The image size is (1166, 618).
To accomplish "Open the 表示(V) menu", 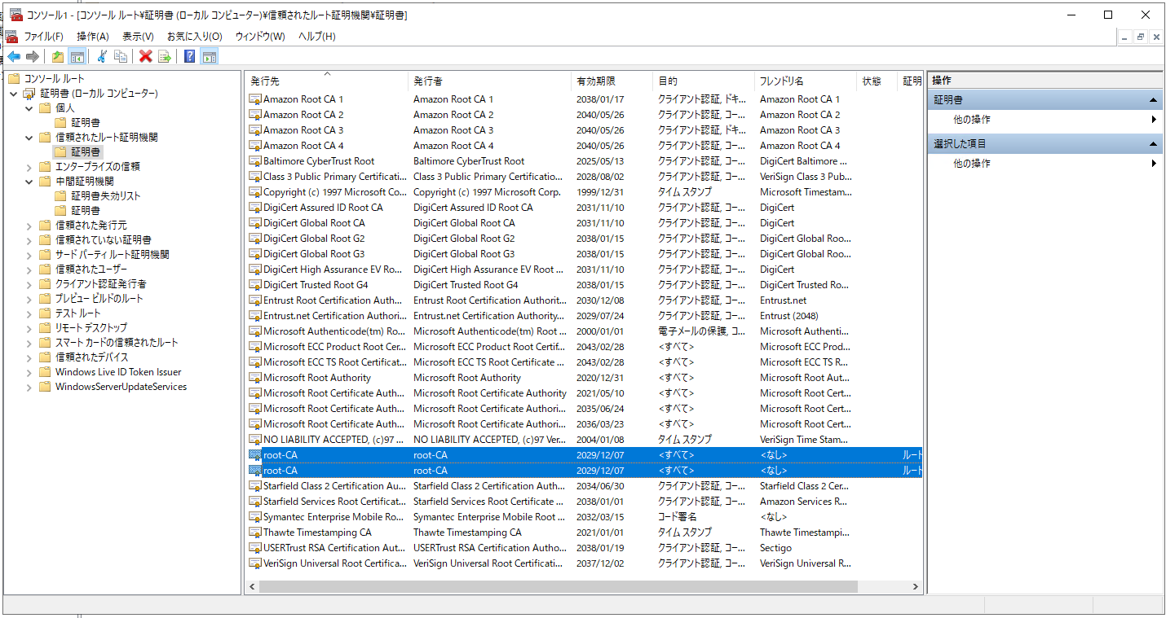I will [138, 37].
